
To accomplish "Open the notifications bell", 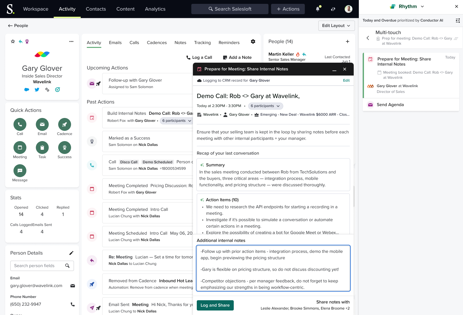I will (318, 9).
